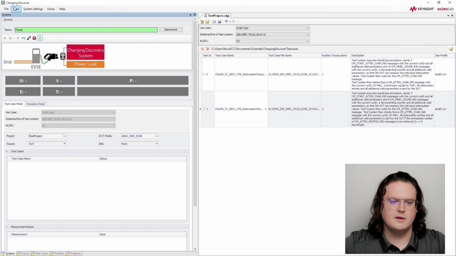This screenshot has width=456, height=256.
Task: Open the Source dropdown showing DUT
Action: 47,144
